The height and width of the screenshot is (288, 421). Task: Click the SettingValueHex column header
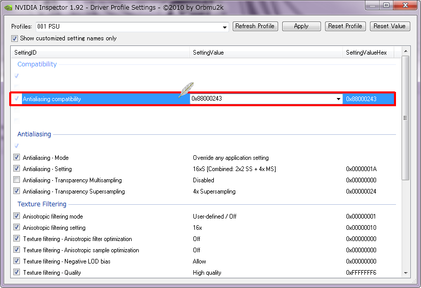tap(368, 53)
